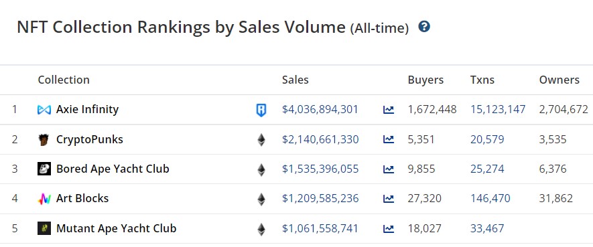Open Mutant Ape Yacht Club collection link
593x247 pixels.
point(116,228)
